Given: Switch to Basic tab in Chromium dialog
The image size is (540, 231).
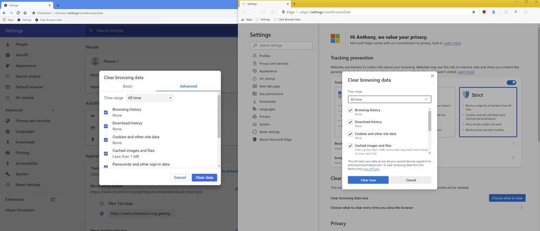Looking at the screenshot, I should click(127, 87).
